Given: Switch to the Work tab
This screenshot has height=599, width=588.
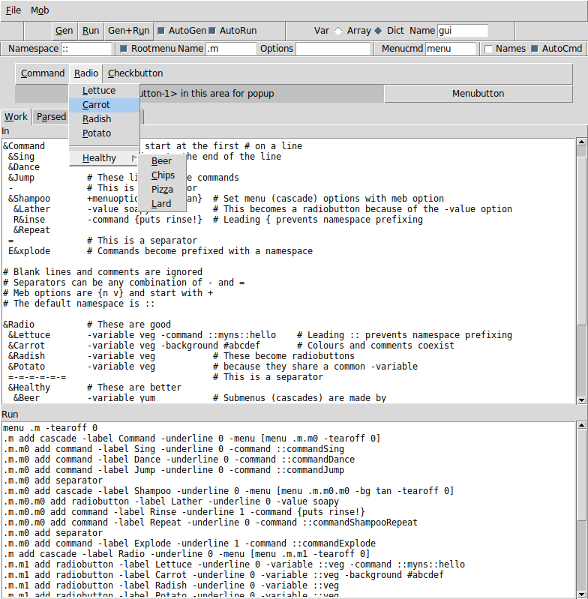Looking at the screenshot, I should [16, 116].
